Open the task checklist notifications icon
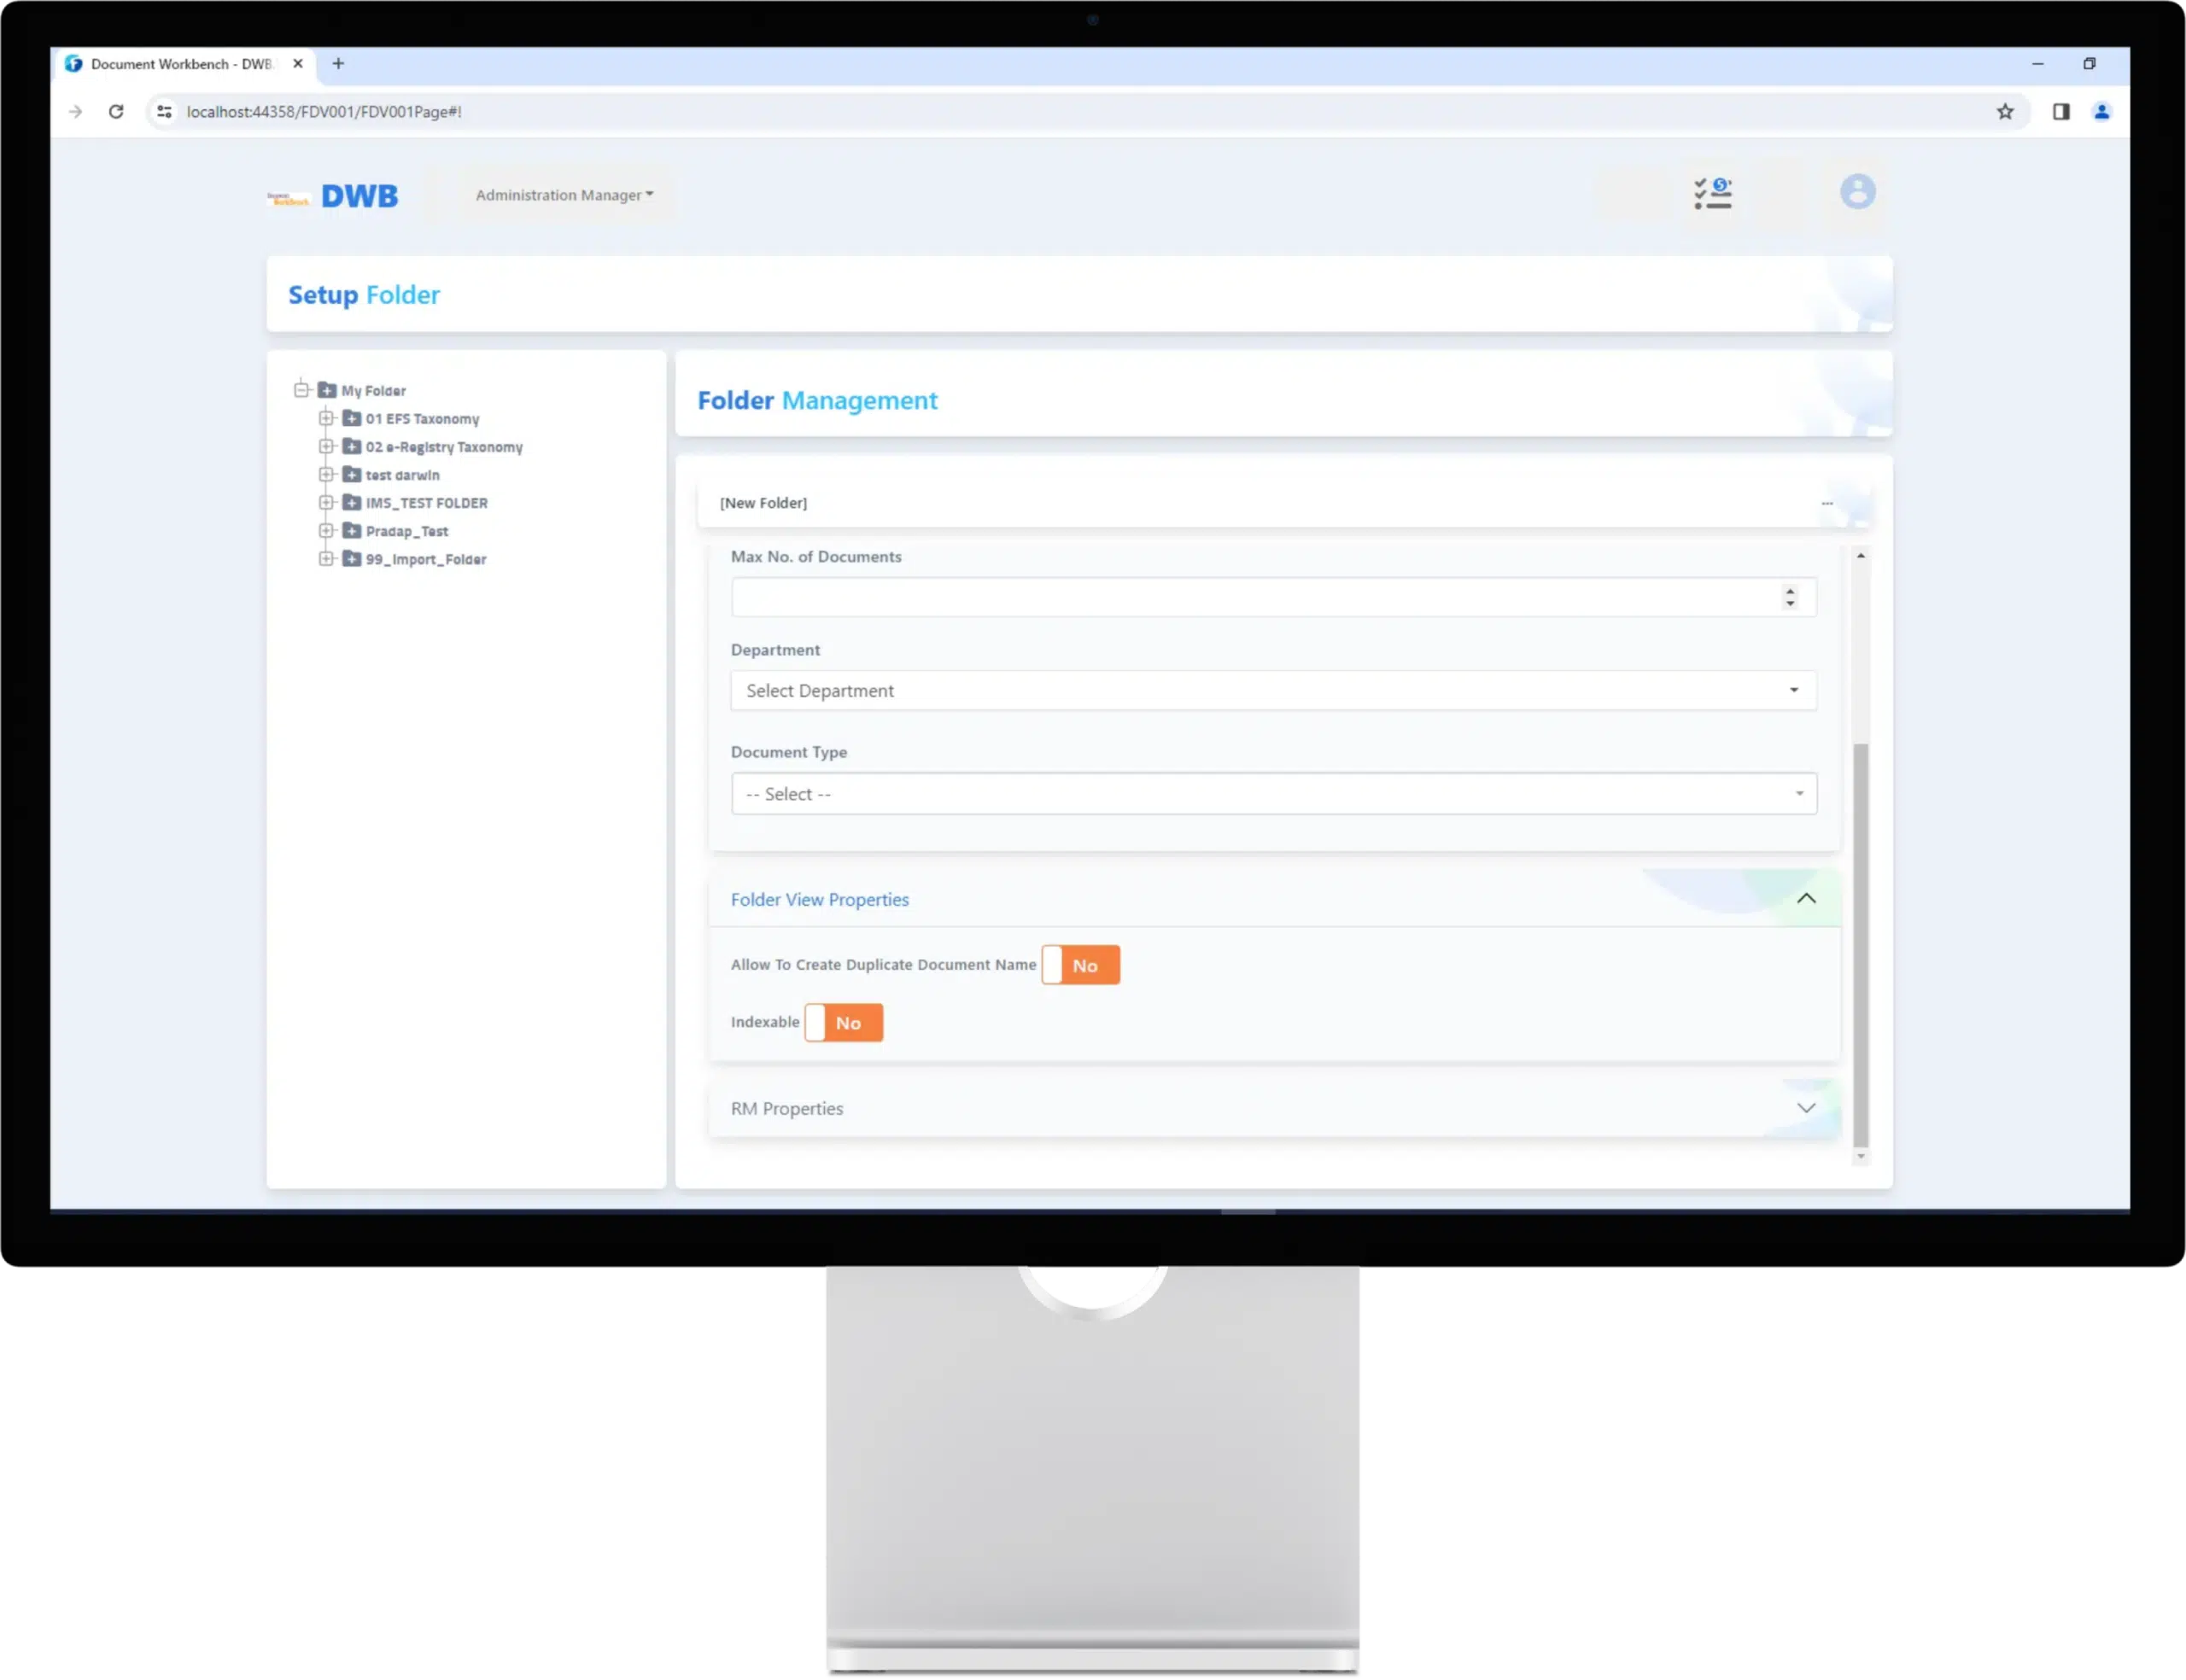This screenshot has height=1680, width=2186. pos(1713,193)
